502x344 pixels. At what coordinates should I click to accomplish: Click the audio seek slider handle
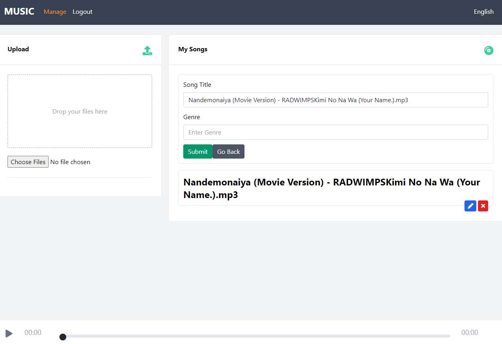pos(63,337)
